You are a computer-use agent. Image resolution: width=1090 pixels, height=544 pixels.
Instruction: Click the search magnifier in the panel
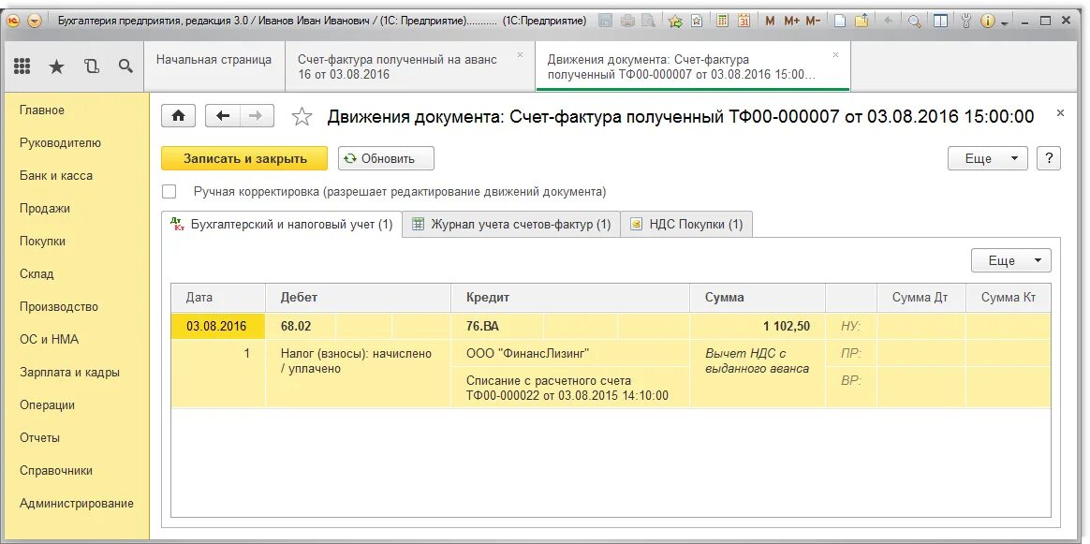(x=125, y=66)
